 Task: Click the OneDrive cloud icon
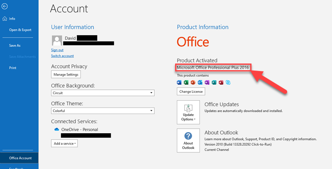pos(56,130)
